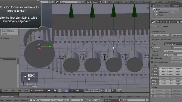Switch to Texture properties checker icon
This screenshot has height=102, width=182.
[178, 22]
